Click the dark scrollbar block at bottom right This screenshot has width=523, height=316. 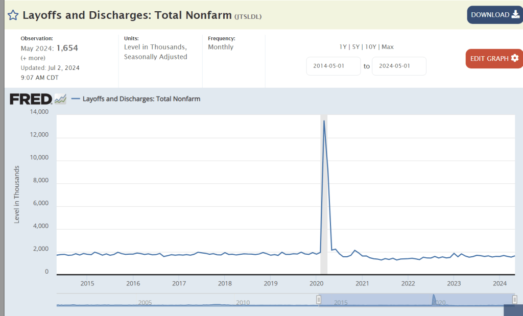click(513, 310)
